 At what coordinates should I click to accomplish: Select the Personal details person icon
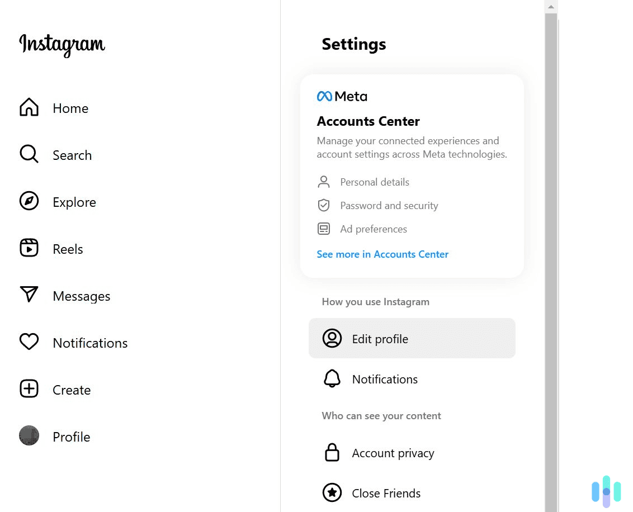[x=324, y=182]
